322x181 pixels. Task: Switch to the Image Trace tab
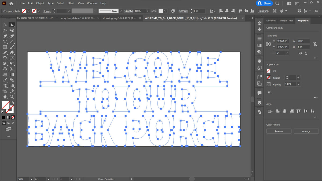point(287,21)
